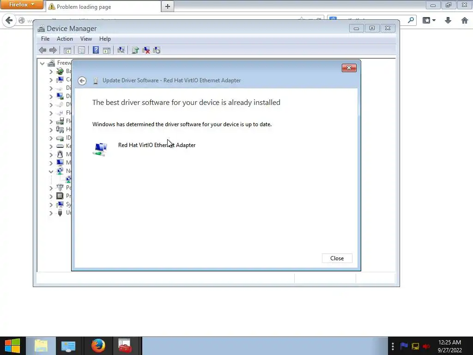Click the network adapter icon in the driver dialog

[x=100, y=149]
